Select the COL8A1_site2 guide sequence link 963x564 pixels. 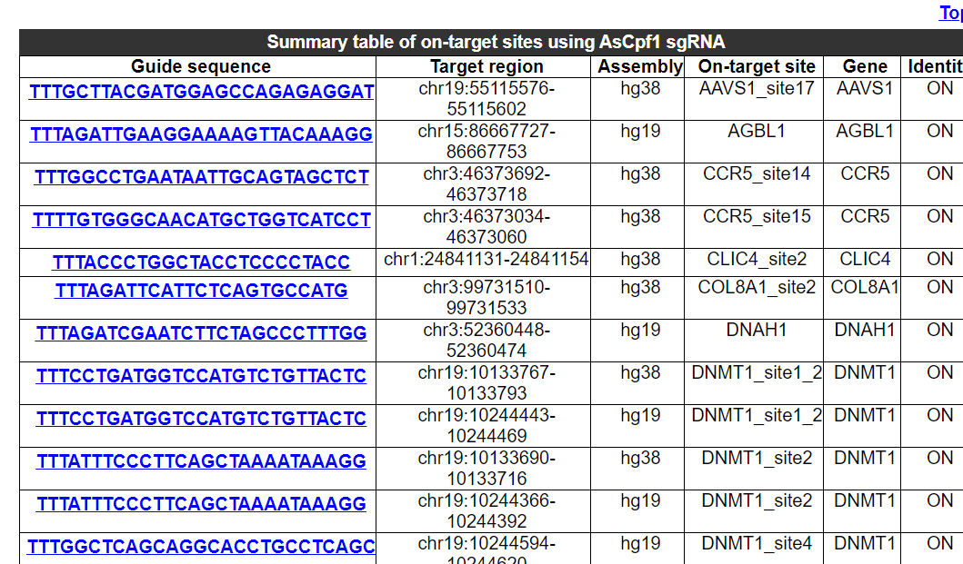click(x=201, y=291)
